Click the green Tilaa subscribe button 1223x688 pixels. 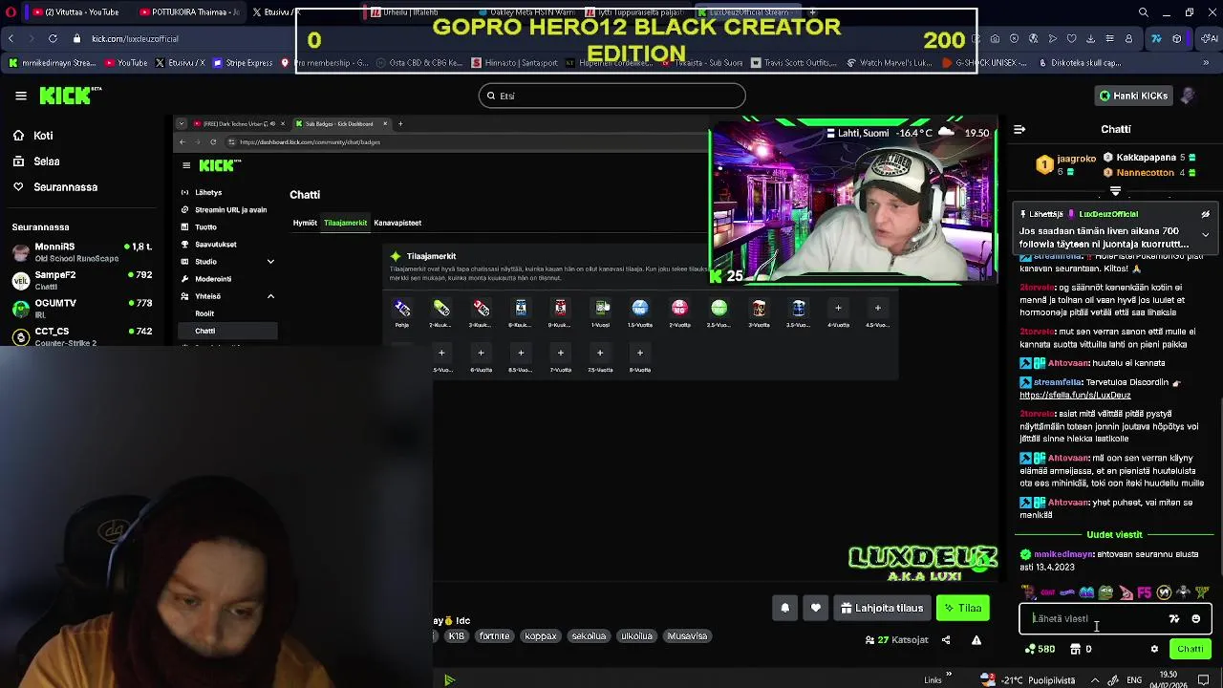click(x=963, y=608)
